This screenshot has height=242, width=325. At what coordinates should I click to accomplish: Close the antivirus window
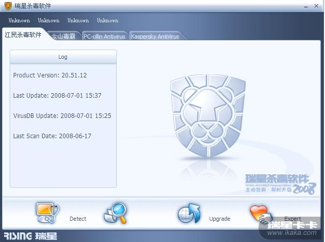[x=316, y=6]
